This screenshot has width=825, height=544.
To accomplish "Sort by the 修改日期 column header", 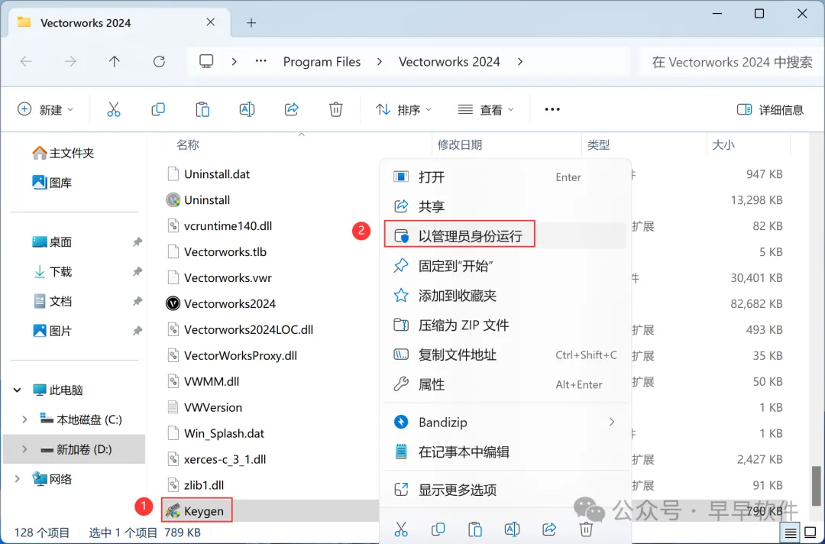I will click(x=460, y=144).
